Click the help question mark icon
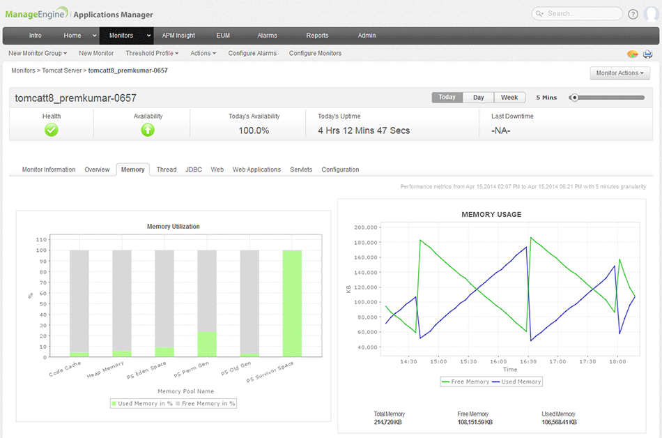The image size is (662, 438). 633,14
